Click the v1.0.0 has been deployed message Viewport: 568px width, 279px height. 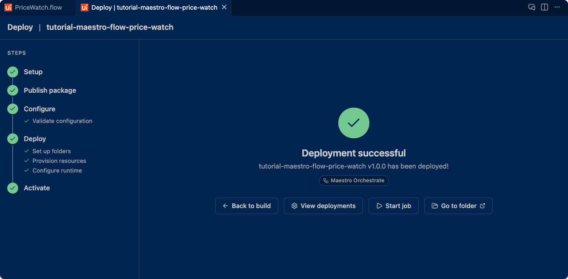pos(354,166)
